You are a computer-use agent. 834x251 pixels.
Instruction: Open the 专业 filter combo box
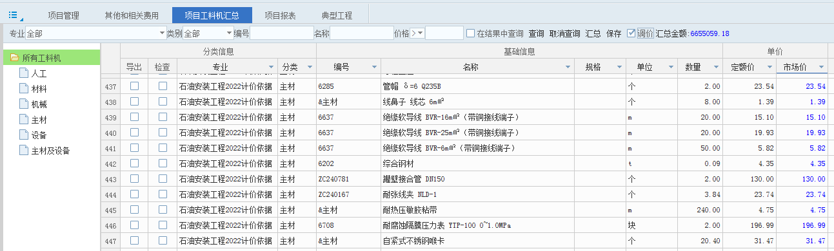coord(96,33)
